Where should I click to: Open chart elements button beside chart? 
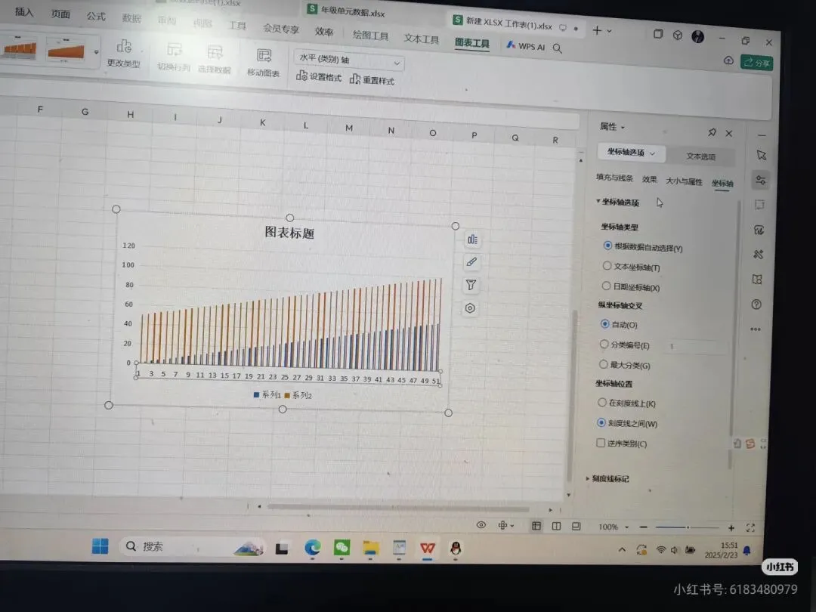click(x=472, y=240)
